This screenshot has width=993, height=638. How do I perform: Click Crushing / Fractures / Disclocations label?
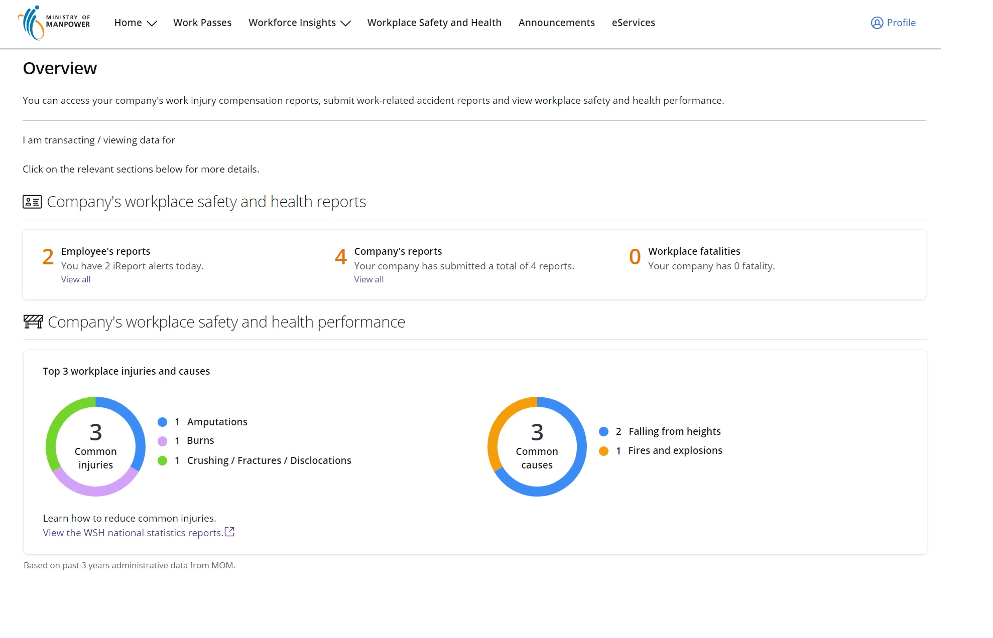point(269,460)
